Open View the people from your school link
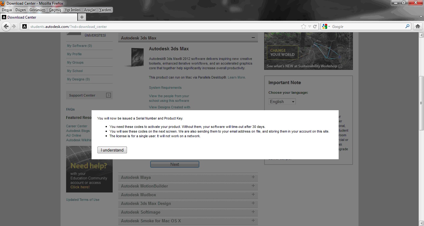Viewport: 424px width, 226px height. (x=169, y=98)
